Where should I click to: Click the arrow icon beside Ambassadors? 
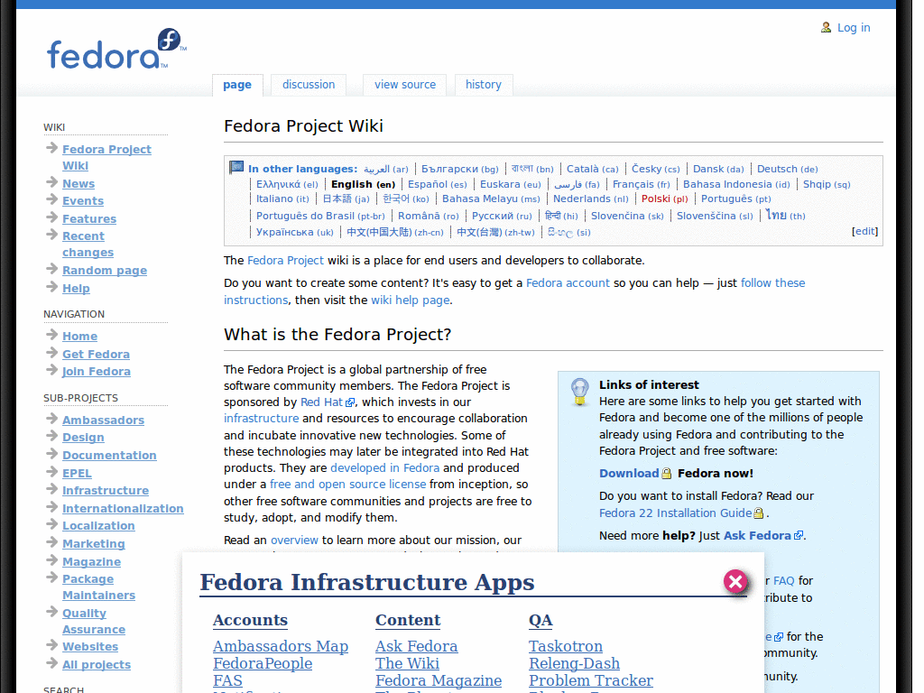(x=51, y=419)
